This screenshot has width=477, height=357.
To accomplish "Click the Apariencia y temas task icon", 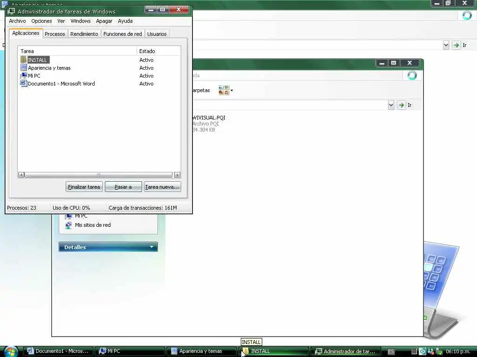I will pos(24,68).
